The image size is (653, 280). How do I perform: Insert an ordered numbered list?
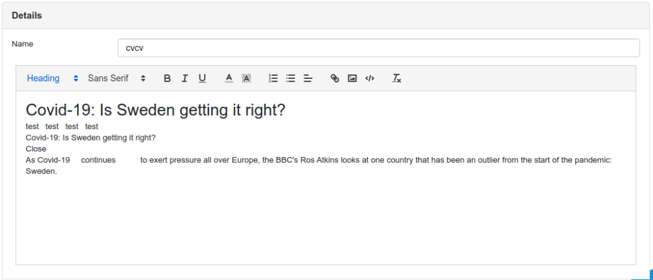(273, 78)
